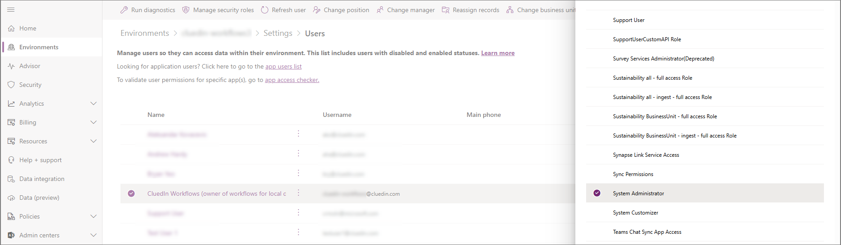Screen dimensions: 841x245
Task: Expand the Resources section chevron
Action: pos(93,141)
